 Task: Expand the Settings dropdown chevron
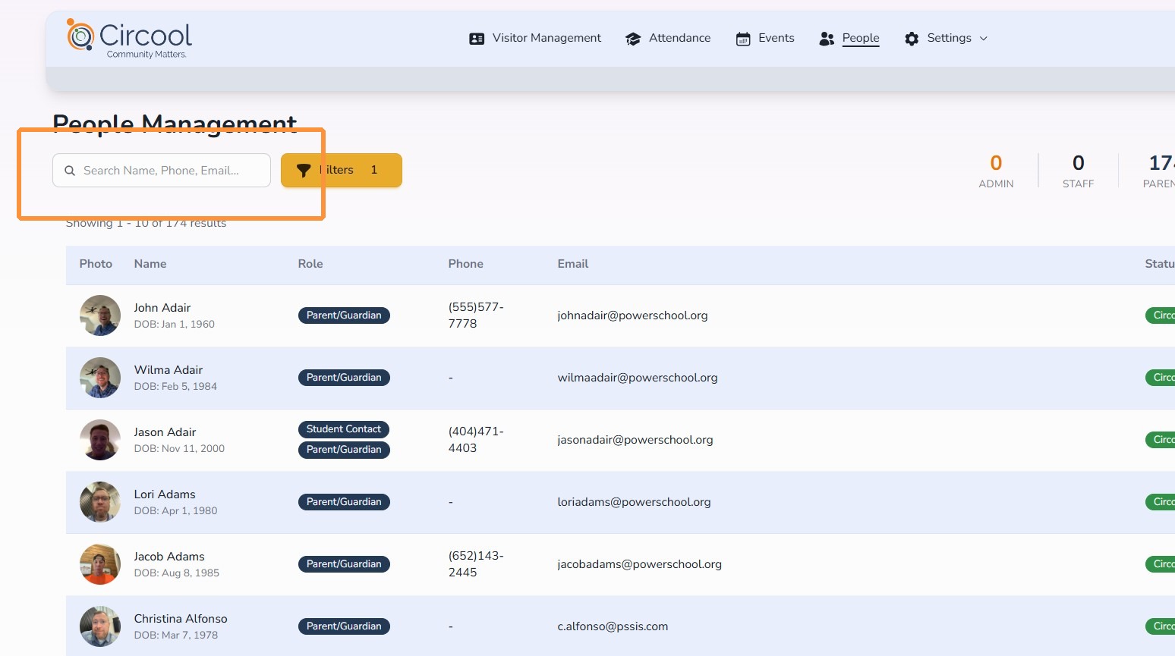[x=984, y=39]
